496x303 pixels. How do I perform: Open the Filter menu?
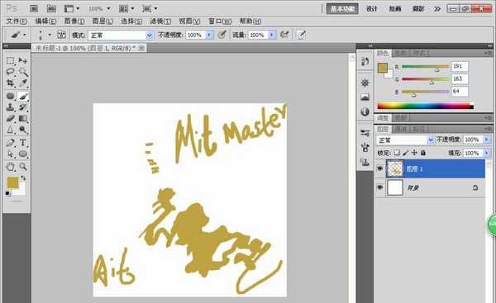[160, 21]
